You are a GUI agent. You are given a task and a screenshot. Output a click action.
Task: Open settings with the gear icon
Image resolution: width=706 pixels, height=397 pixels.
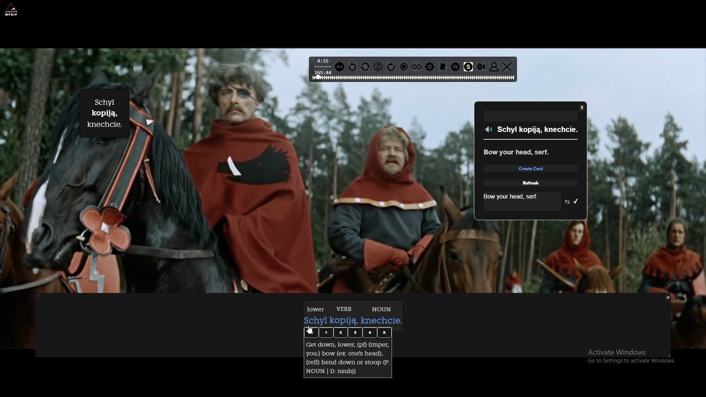point(429,67)
